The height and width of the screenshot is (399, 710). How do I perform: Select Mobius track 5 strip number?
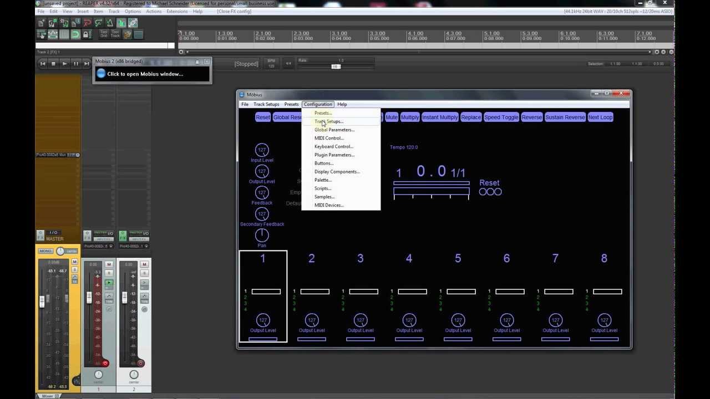(x=458, y=258)
